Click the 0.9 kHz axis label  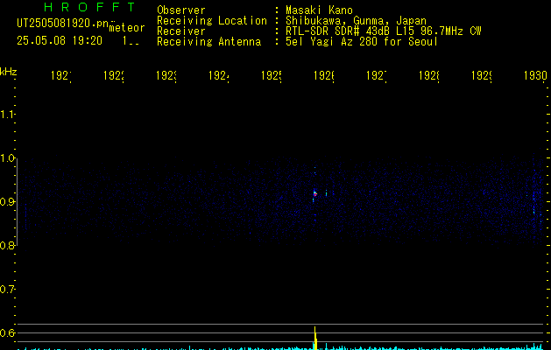point(7,202)
